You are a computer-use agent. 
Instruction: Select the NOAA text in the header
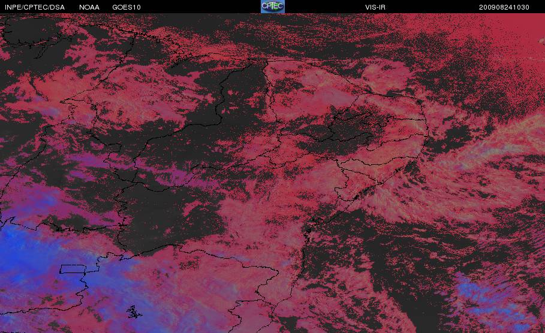[89, 7]
